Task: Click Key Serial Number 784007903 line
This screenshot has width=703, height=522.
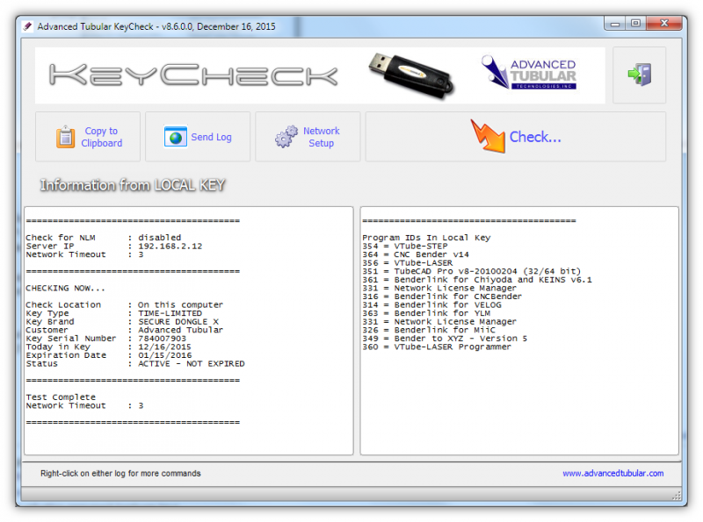Action: coord(105,339)
